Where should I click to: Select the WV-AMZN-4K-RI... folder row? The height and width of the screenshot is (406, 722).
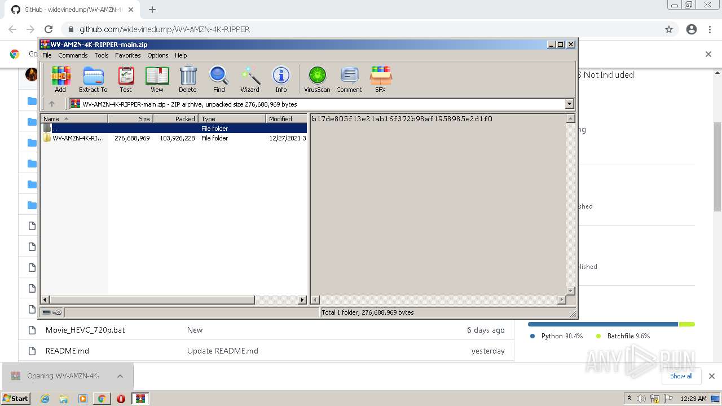[174, 138]
